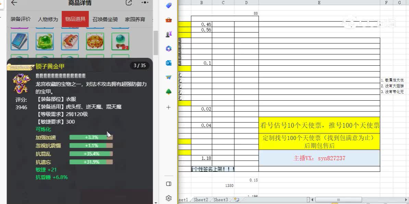Open Drop from the sidebar
Image resolution: width=409 pixels, height=204 pixels.
[169, 77]
